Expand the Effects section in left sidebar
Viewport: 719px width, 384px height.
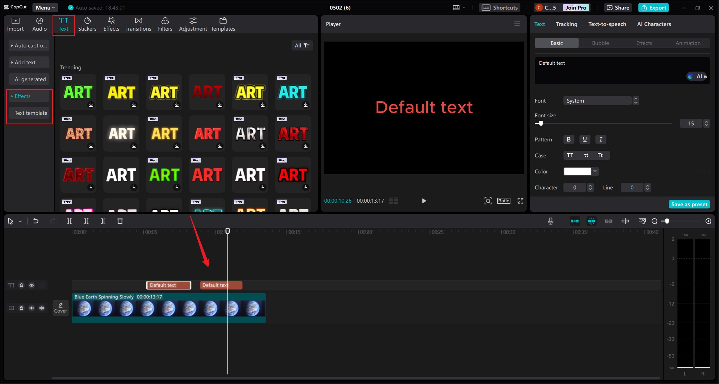pos(22,96)
